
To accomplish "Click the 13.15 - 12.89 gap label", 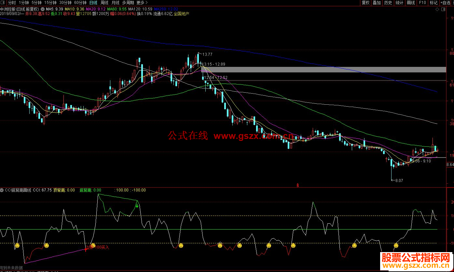I will [214, 64].
